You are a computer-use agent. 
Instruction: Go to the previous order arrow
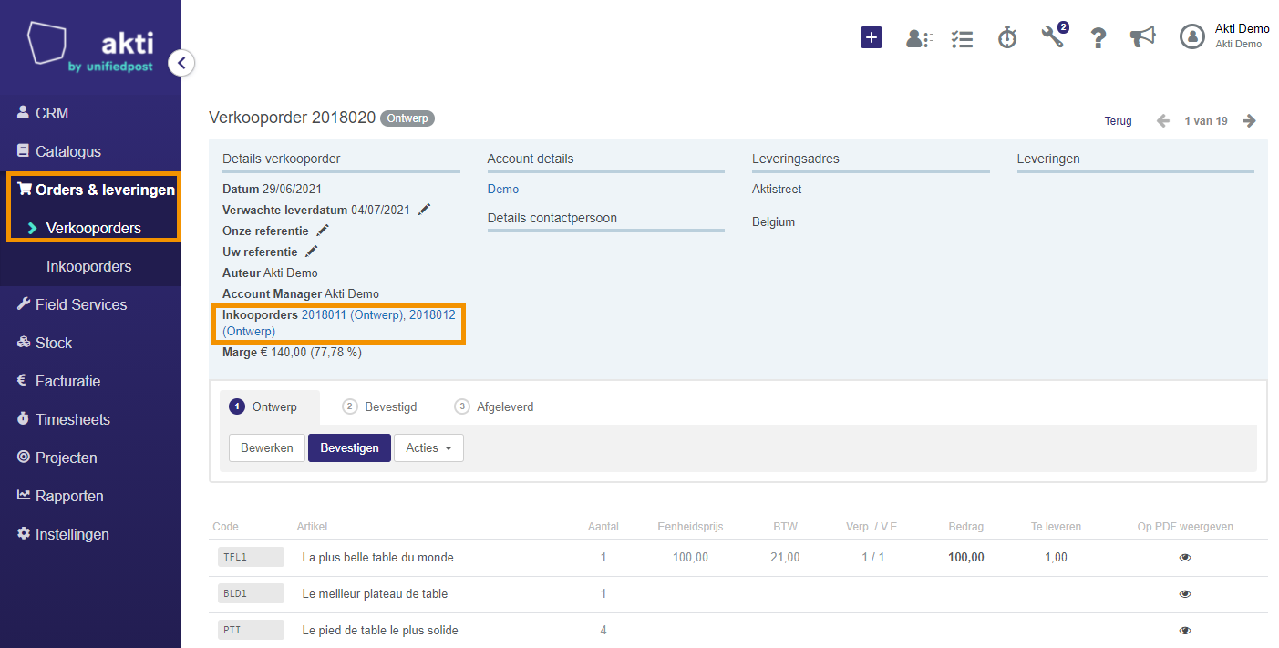click(x=1163, y=121)
